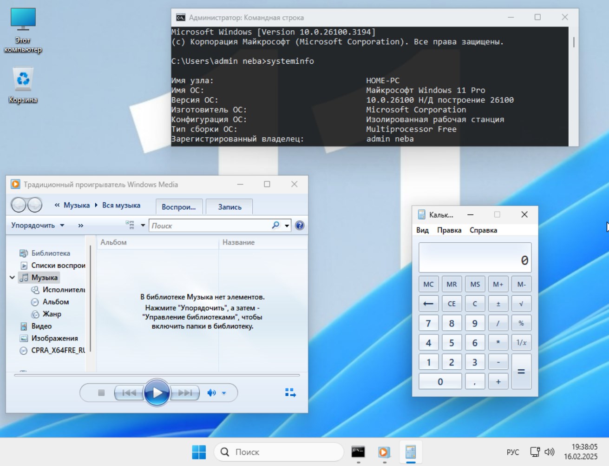Click the speaker icon in system tray
609x466 pixels.
[550, 452]
